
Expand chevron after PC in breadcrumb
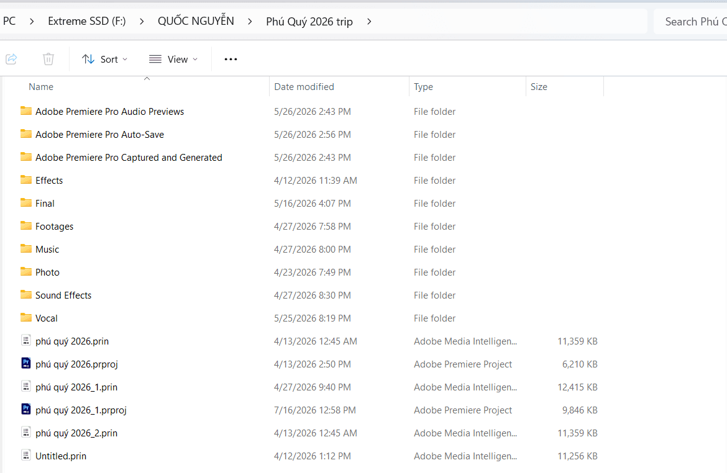pyautogui.click(x=32, y=21)
